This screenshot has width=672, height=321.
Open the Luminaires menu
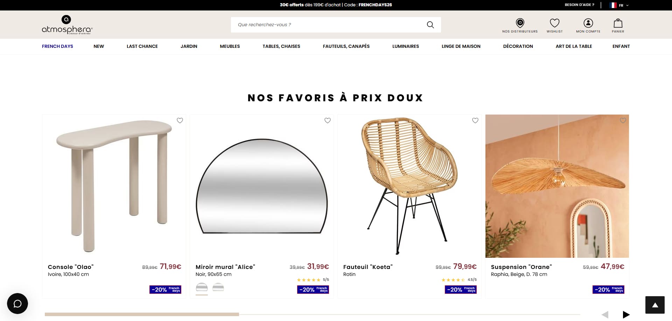406,46
